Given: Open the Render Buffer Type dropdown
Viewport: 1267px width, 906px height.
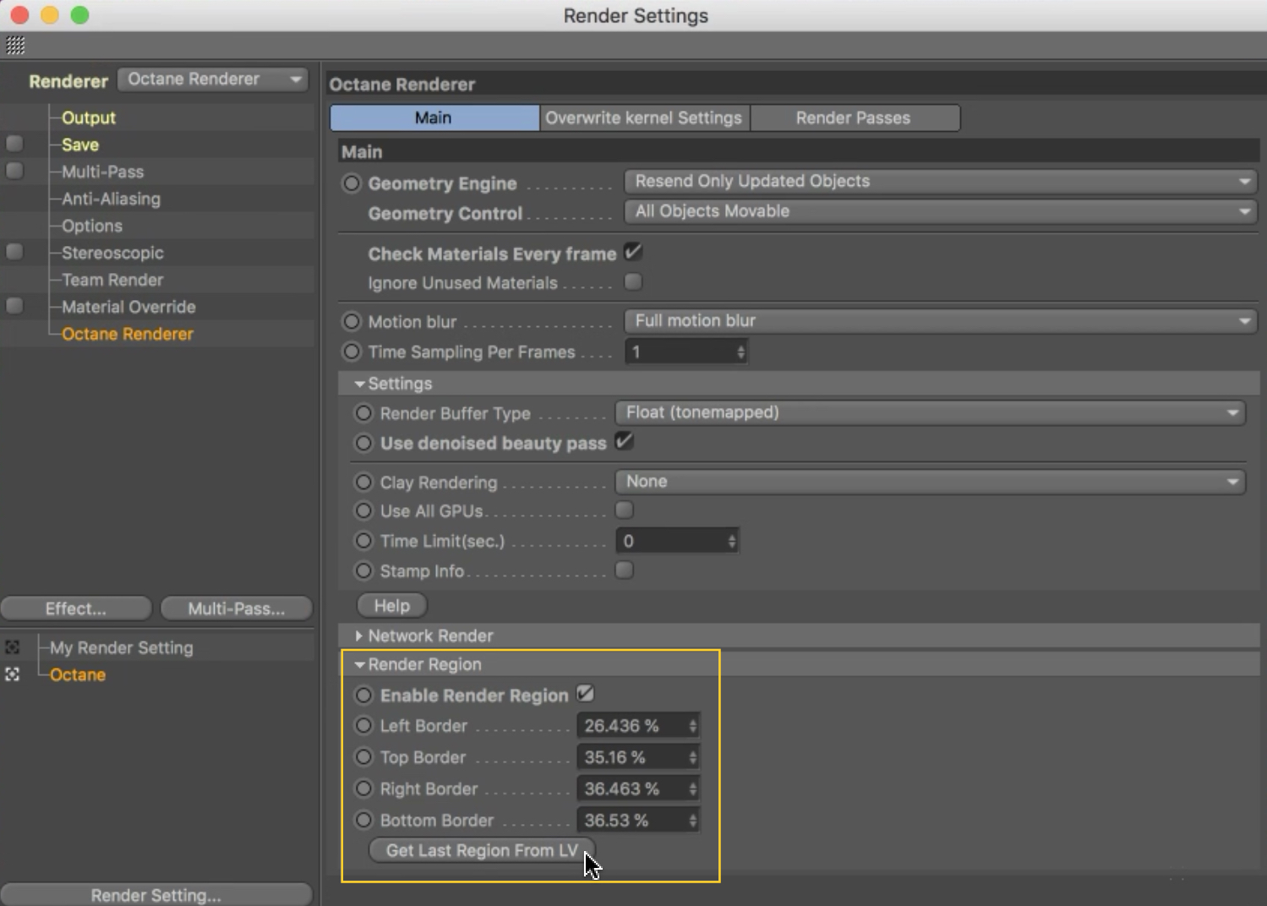Looking at the screenshot, I should tap(930, 412).
